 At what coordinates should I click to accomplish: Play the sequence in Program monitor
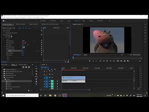coord(107,61)
